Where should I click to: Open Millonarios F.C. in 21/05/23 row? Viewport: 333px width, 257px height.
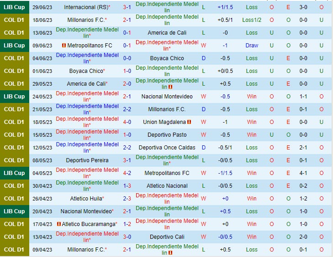pos(167,109)
